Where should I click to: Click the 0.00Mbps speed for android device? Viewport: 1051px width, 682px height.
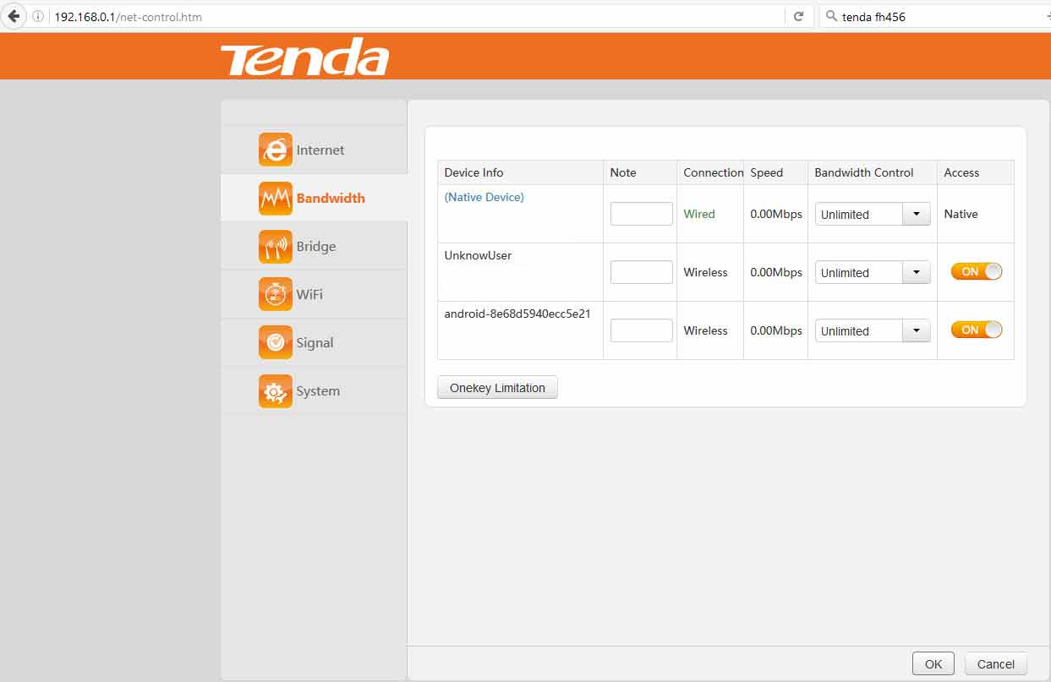[776, 330]
